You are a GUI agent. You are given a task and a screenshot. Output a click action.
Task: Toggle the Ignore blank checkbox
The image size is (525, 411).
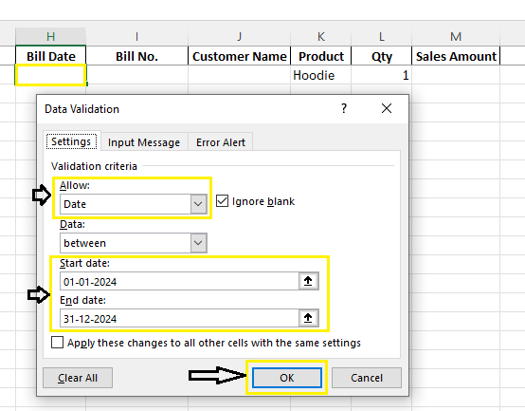222,201
